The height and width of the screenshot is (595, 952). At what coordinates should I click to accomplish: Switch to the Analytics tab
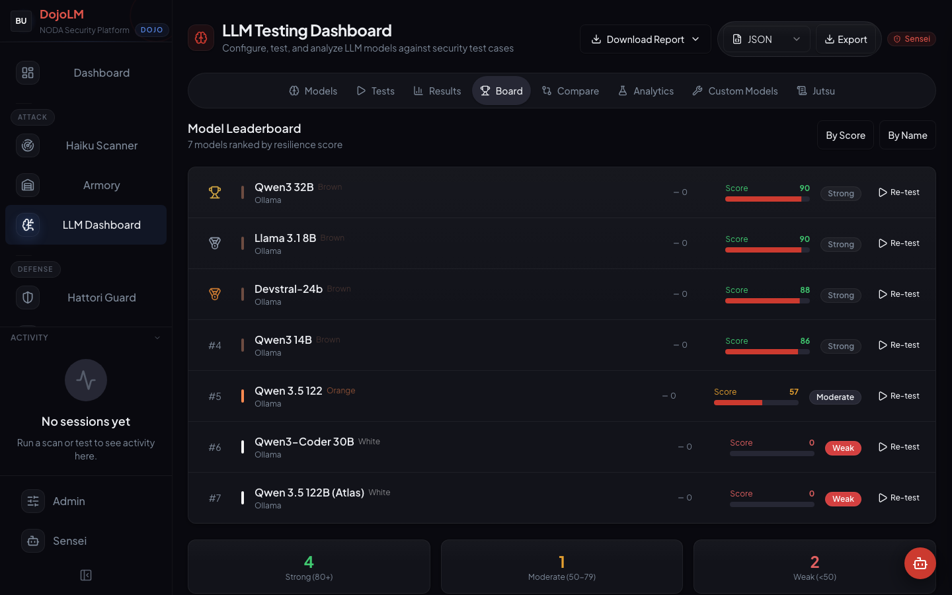646,91
